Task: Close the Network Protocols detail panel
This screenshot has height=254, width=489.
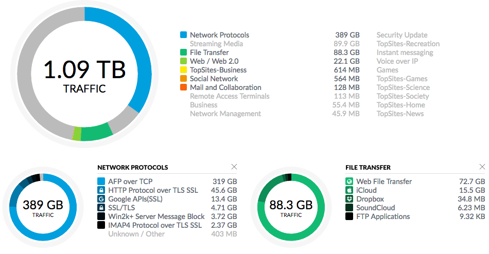Action: click(234, 167)
